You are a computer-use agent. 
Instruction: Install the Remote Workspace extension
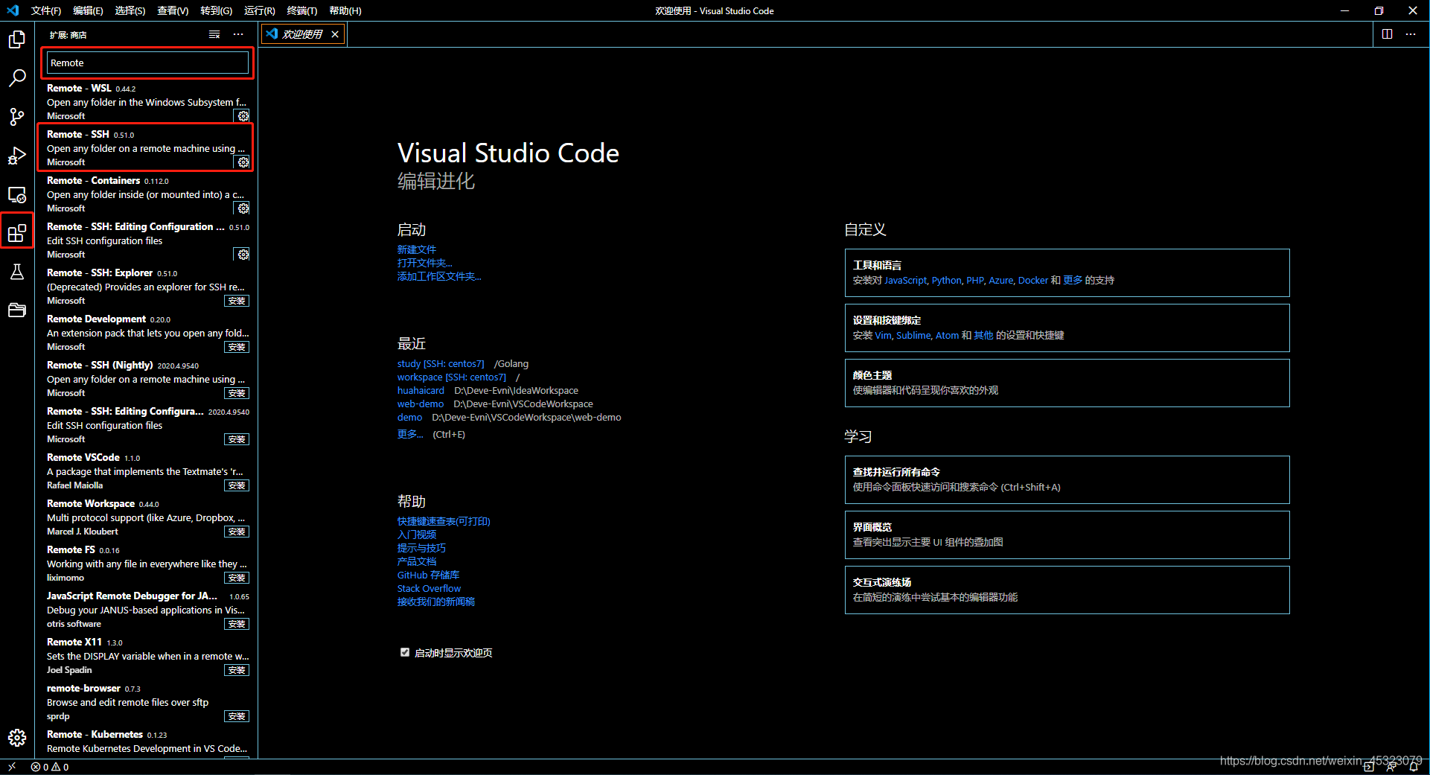pyautogui.click(x=237, y=532)
